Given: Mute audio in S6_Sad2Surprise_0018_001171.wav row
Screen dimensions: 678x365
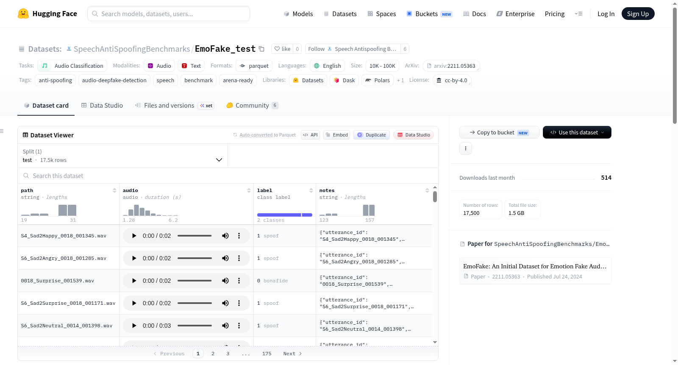Looking at the screenshot, I should click(225, 303).
